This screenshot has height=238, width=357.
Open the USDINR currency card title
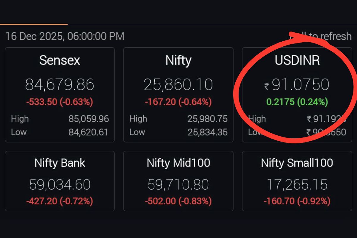click(x=297, y=60)
